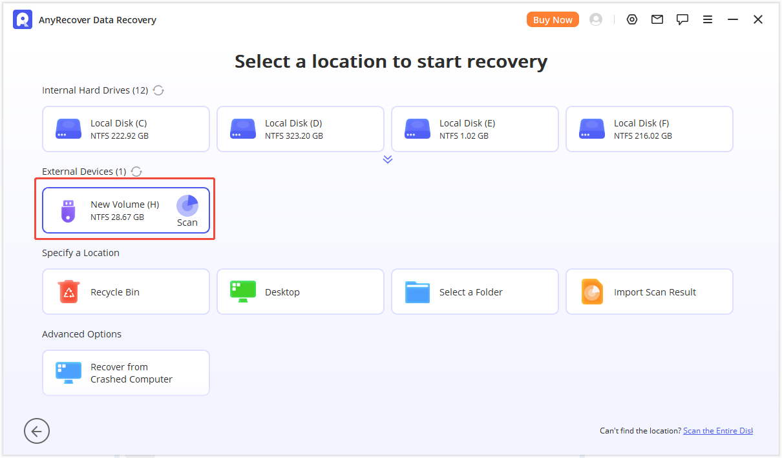The width and height of the screenshot is (782, 458).
Task: Choose Select a Folder option
Action: coord(474,292)
